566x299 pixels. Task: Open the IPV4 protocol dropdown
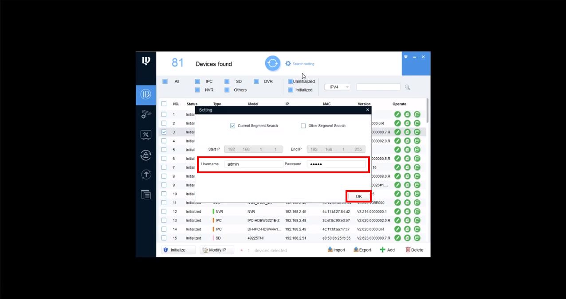[338, 87]
